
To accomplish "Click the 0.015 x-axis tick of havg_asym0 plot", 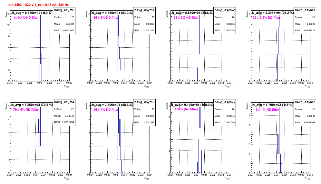I will [10, 83].
